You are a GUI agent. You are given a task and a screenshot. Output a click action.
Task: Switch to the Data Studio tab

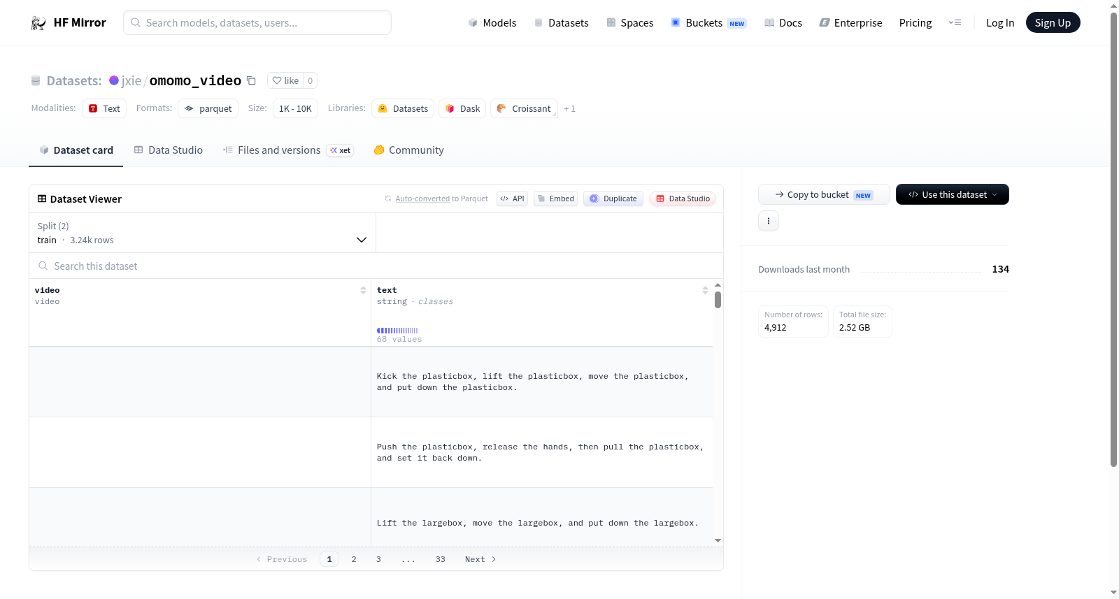click(x=169, y=150)
